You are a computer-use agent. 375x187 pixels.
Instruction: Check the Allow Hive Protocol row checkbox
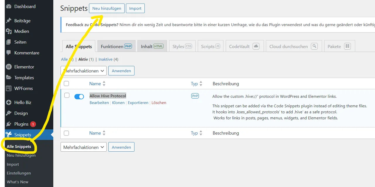(67, 95)
